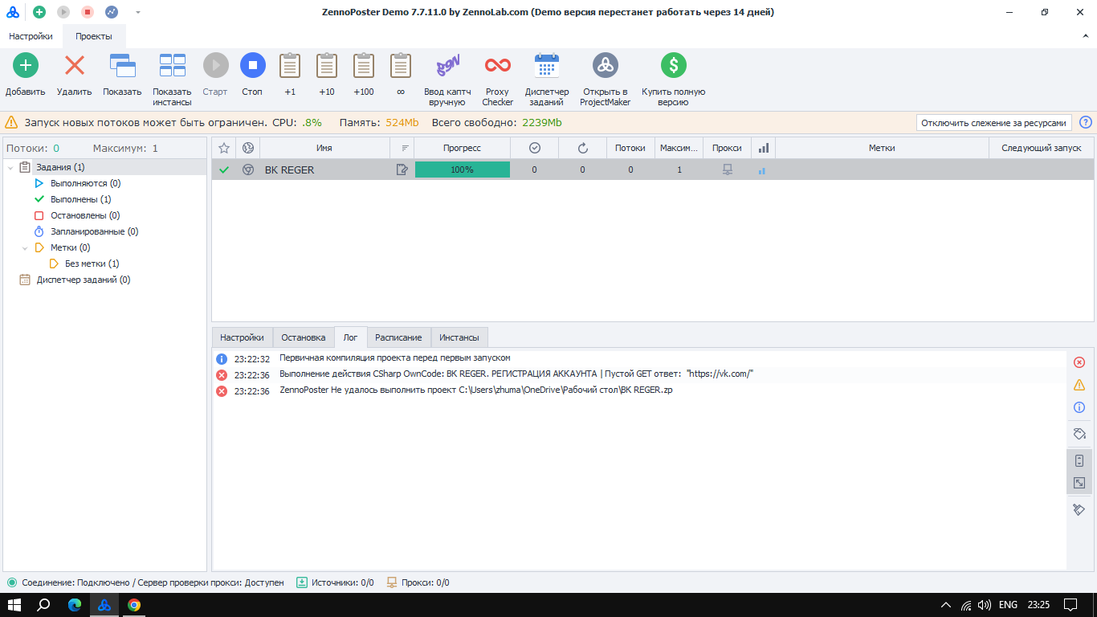Sort by the Прогресс column header
The height and width of the screenshot is (617, 1097).
click(463, 148)
